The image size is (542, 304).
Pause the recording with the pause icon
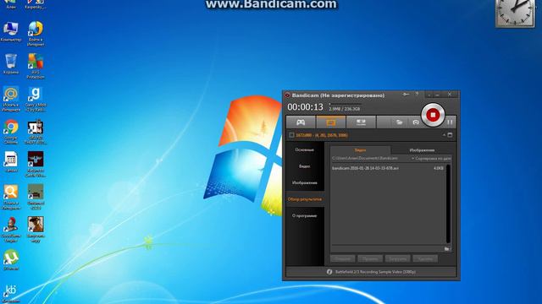pos(450,122)
